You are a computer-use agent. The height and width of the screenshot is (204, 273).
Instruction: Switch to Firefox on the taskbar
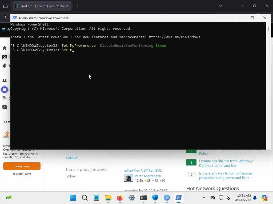coord(120,198)
